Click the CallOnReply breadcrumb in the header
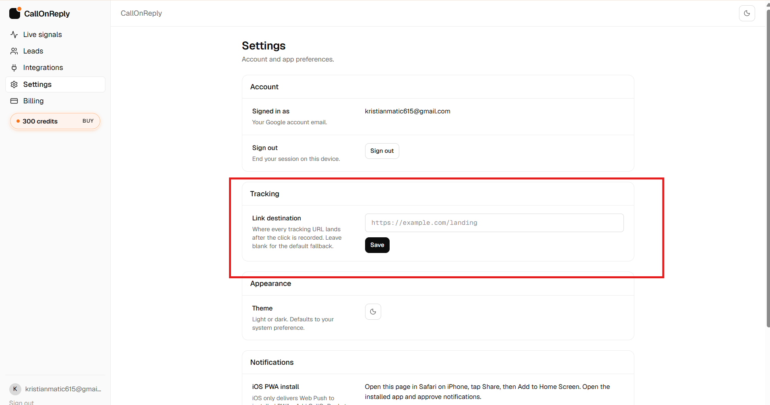 pyautogui.click(x=141, y=13)
